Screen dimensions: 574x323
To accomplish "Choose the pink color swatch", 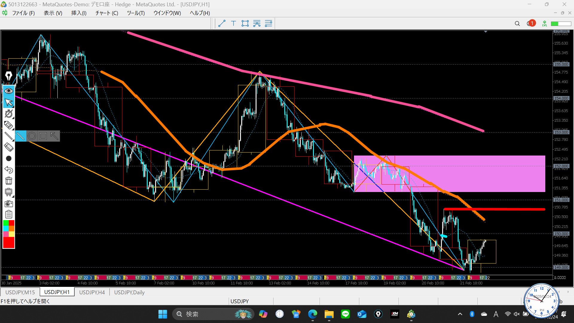I will tap(6, 234).
